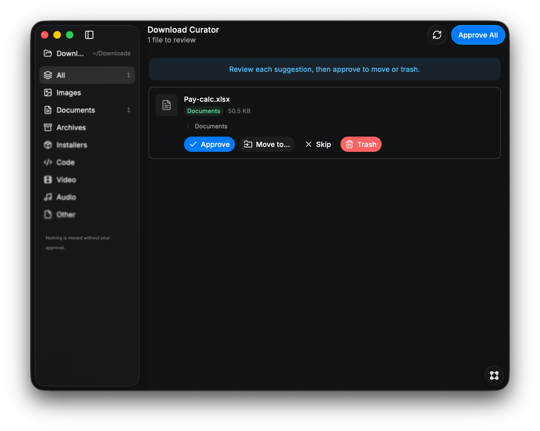Click the Pay-calc.xlsx file name

(x=207, y=99)
